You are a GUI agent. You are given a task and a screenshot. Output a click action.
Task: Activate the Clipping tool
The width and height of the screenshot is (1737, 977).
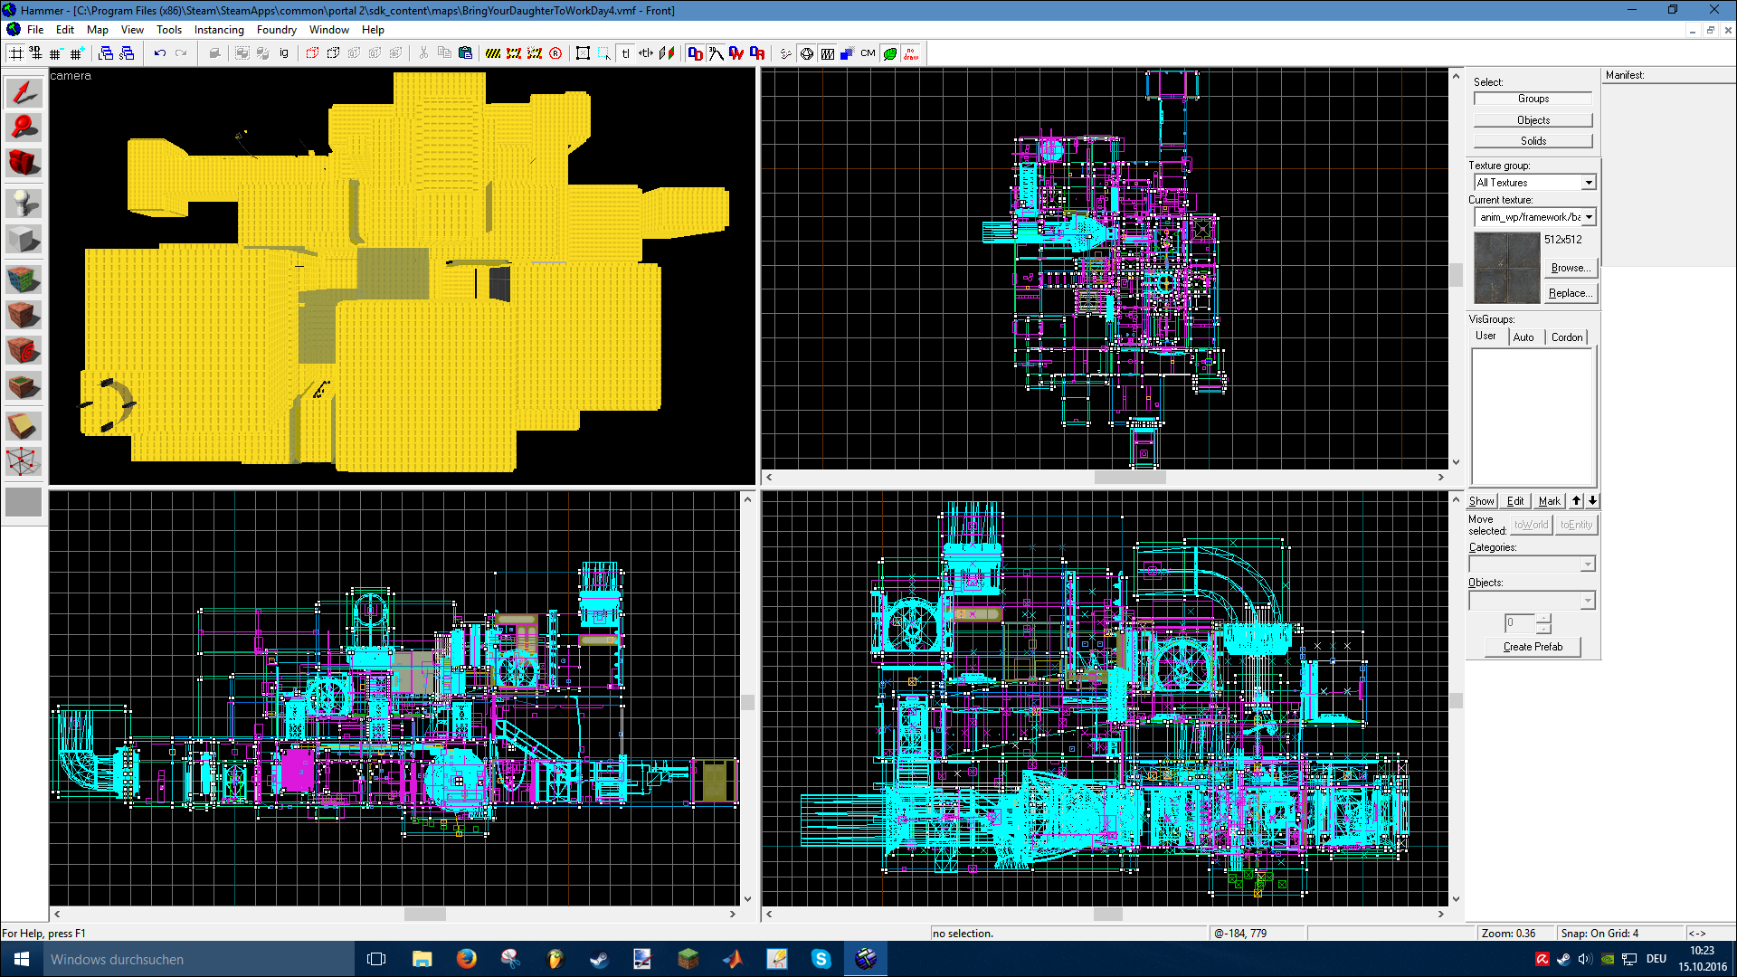pos(24,425)
